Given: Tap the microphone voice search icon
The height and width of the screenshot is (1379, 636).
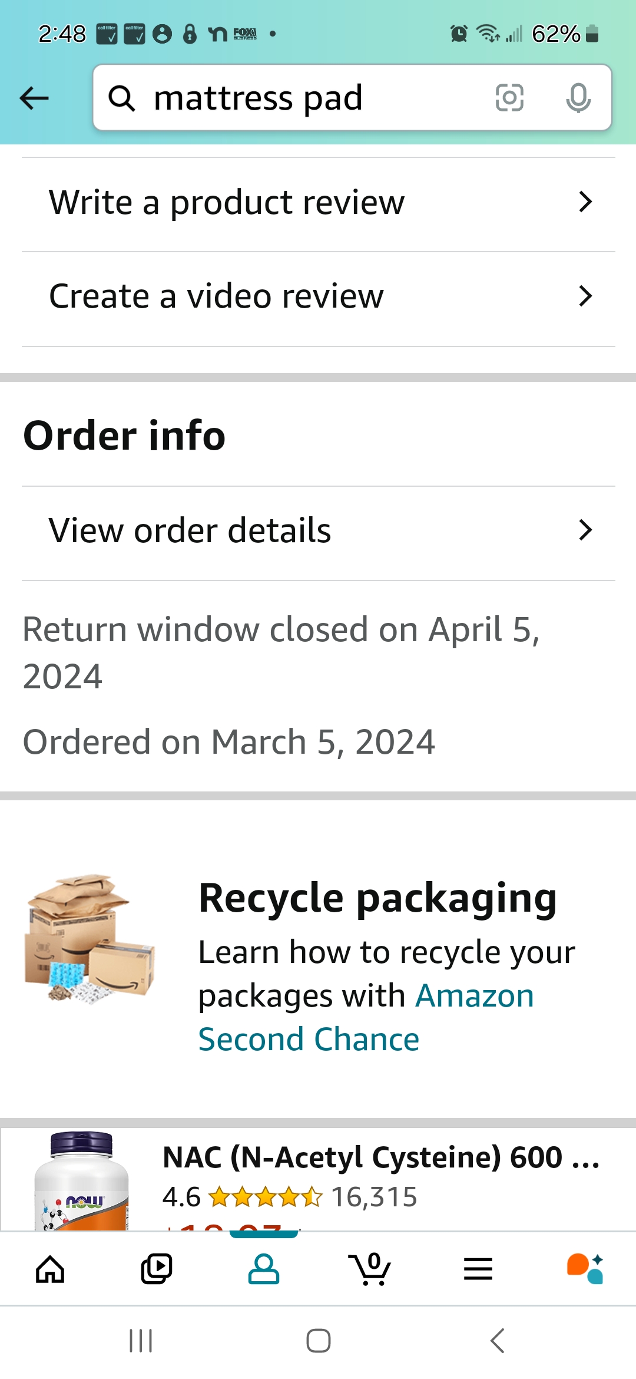Looking at the screenshot, I should (x=578, y=98).
